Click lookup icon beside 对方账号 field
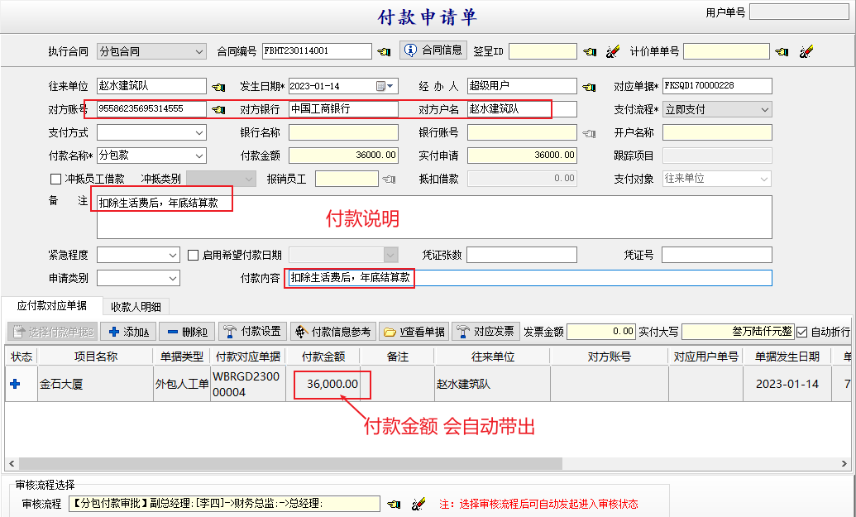The image size is (856, 517). tap(218, 109)
